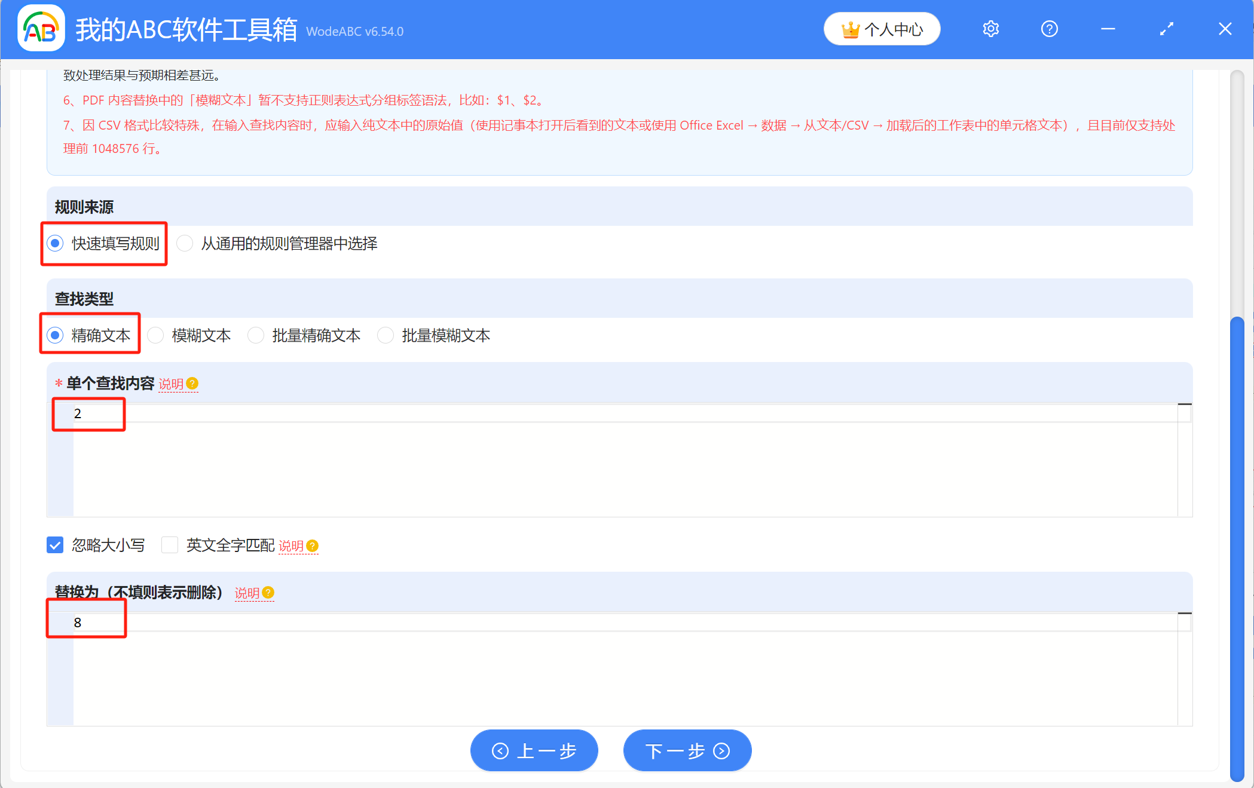Proceed with 下一步 button
The height and width of the screenshot is (788, 1254).
687,750
